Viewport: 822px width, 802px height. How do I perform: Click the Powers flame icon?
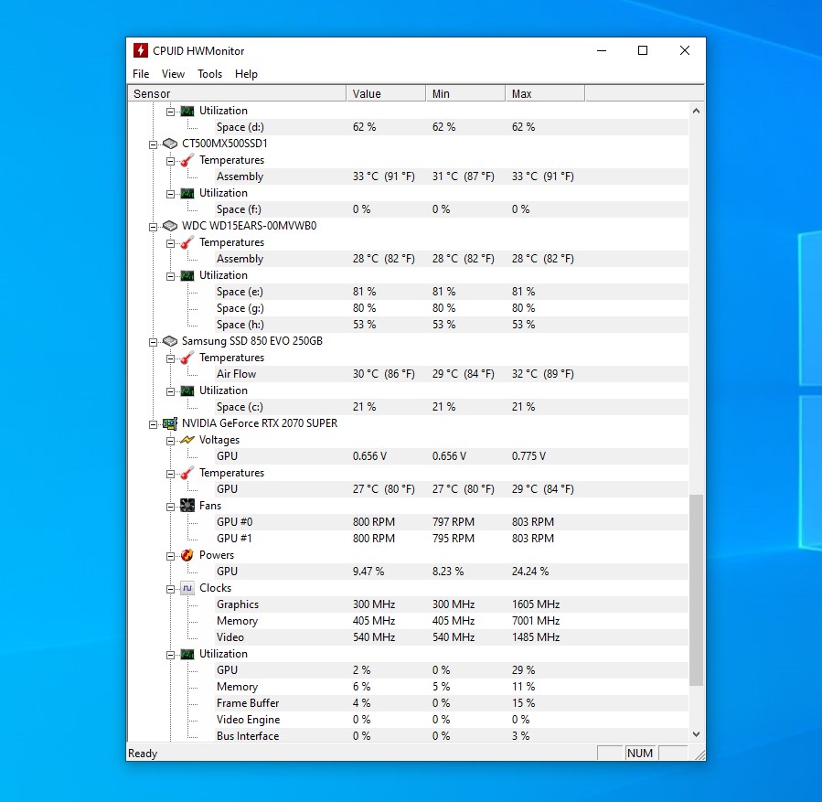coord(187,555)
